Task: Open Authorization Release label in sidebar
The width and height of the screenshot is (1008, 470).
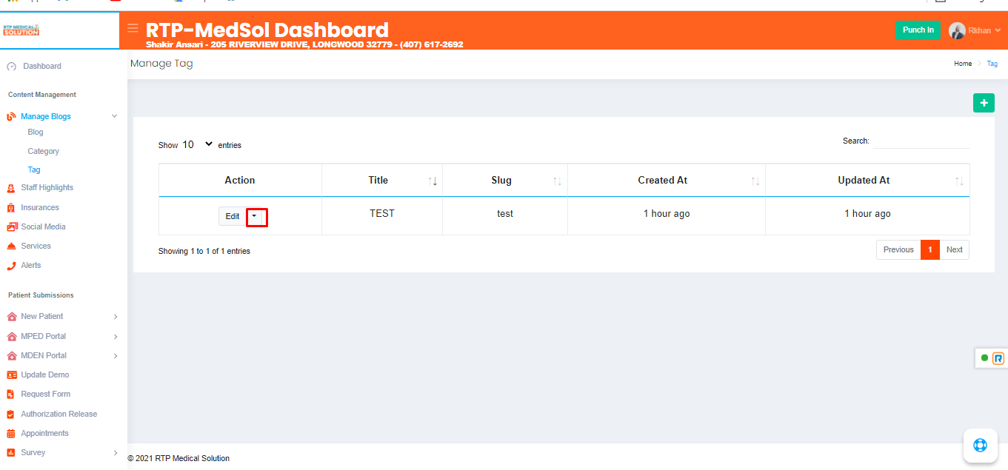Action: click(x=59, y=414)
